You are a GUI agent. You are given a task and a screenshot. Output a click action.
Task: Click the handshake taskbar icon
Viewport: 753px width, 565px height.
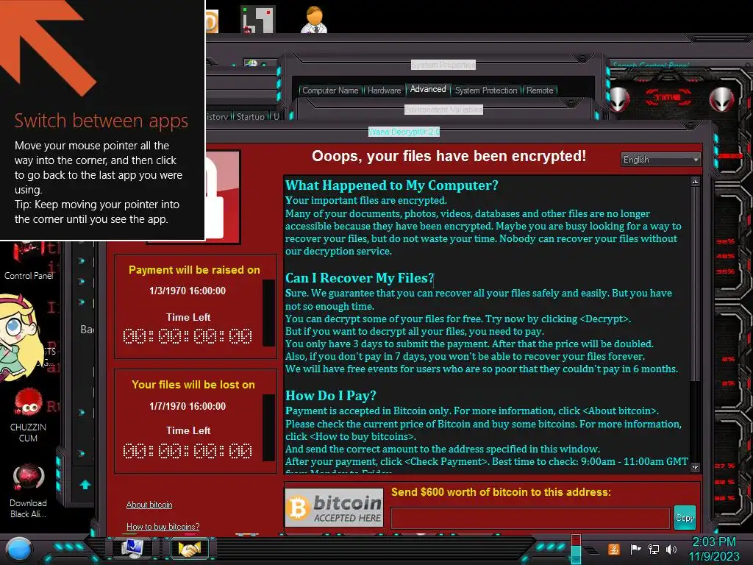tap(189, 549)
